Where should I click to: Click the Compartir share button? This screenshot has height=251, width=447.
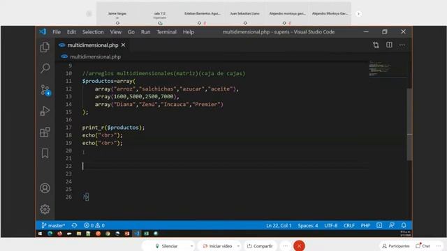(260, 246)
